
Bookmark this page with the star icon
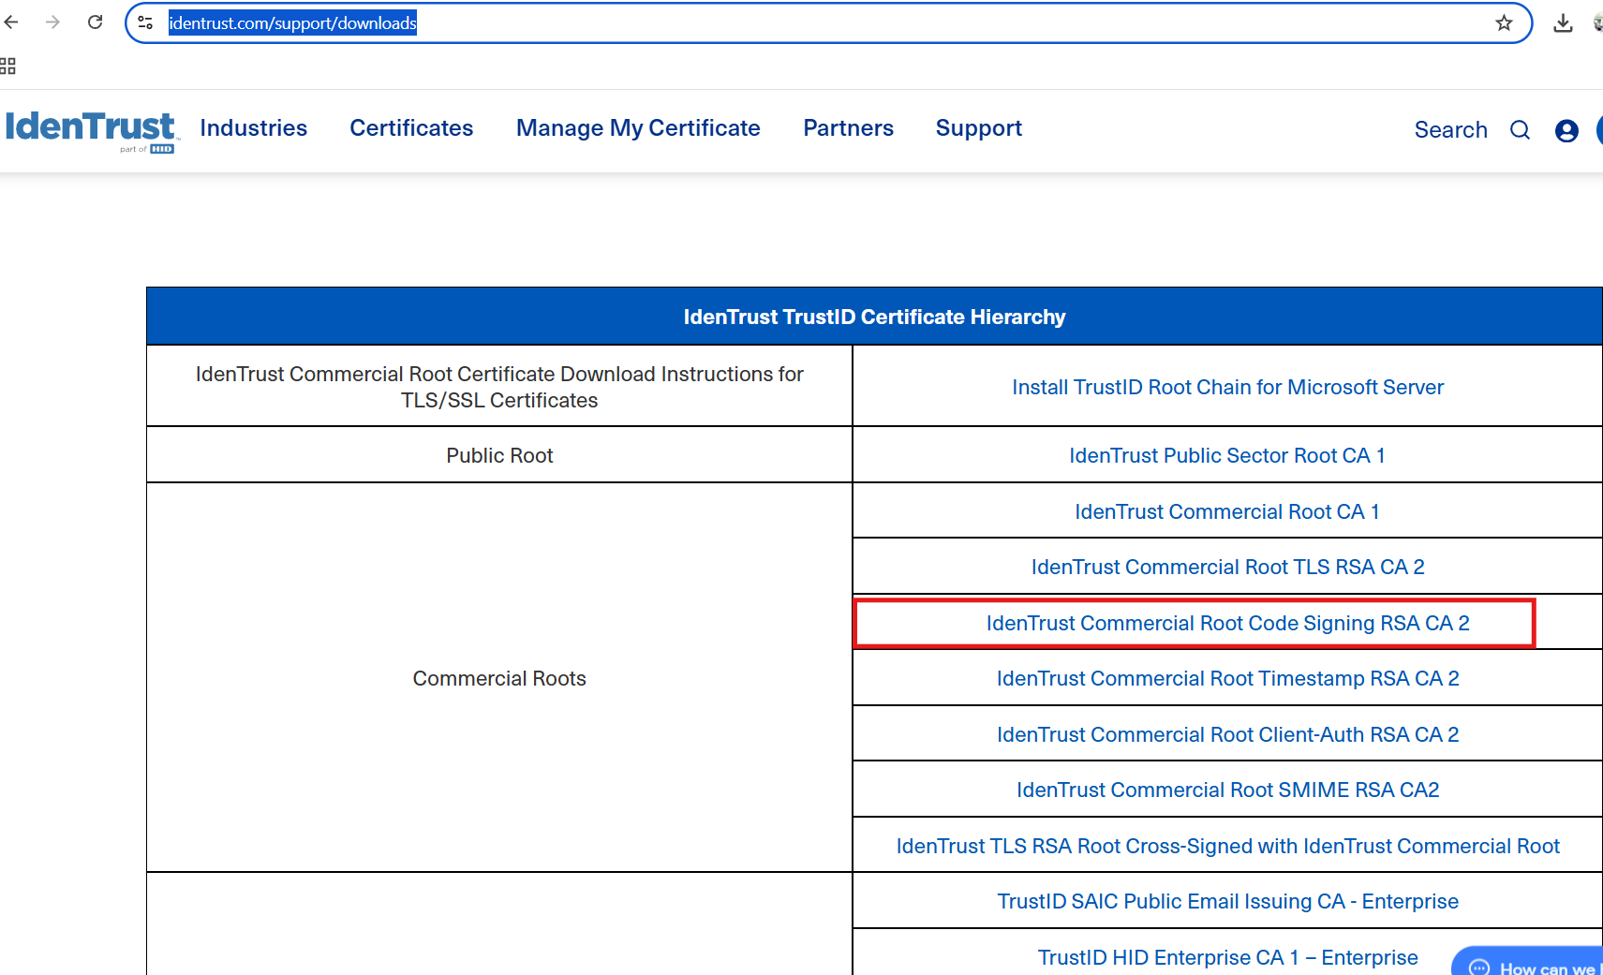pos(1504,22)
